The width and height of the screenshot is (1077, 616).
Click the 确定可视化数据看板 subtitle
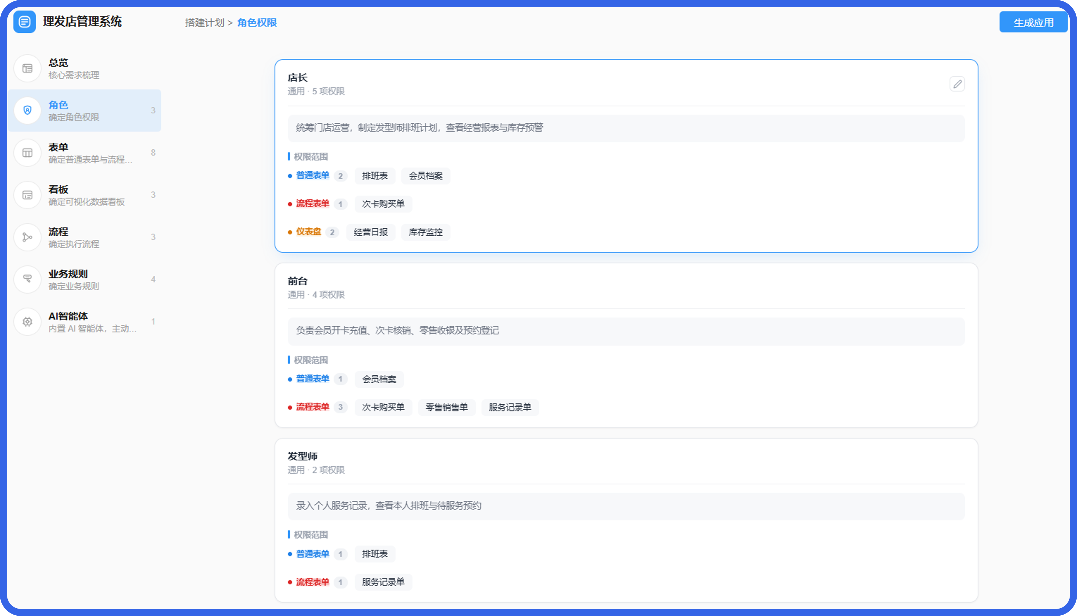87,202
